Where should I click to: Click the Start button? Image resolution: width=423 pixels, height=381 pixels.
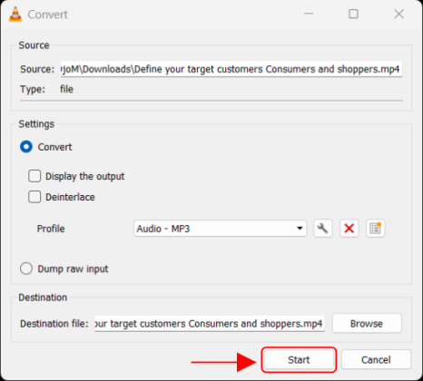[x=299, y=360]
